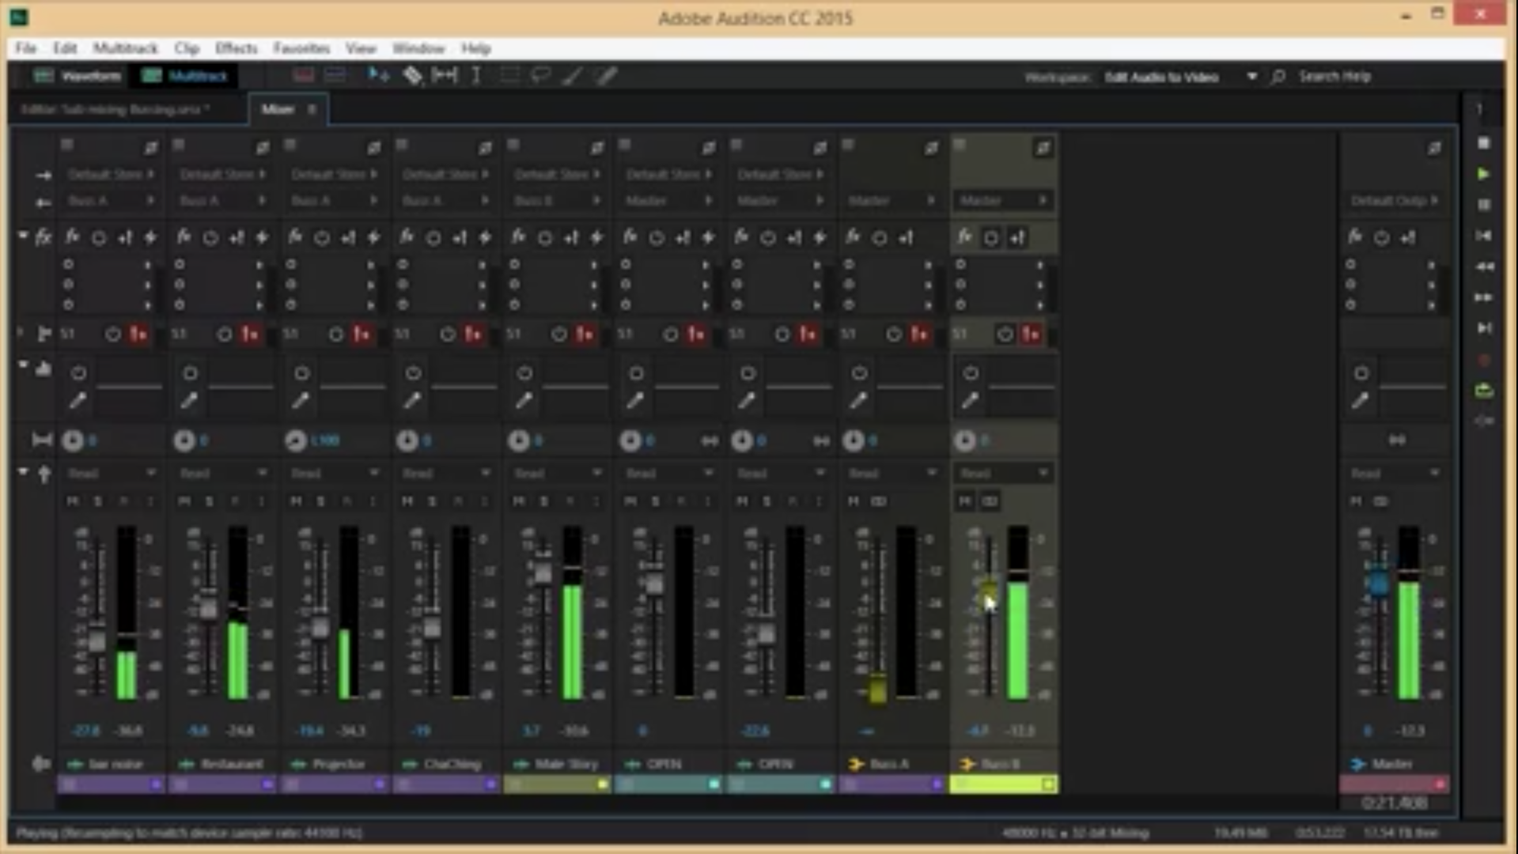Click the Search Help field
Viewport: 1518px width, 854px height.
pyautogui.click(x=1337, y=77)
